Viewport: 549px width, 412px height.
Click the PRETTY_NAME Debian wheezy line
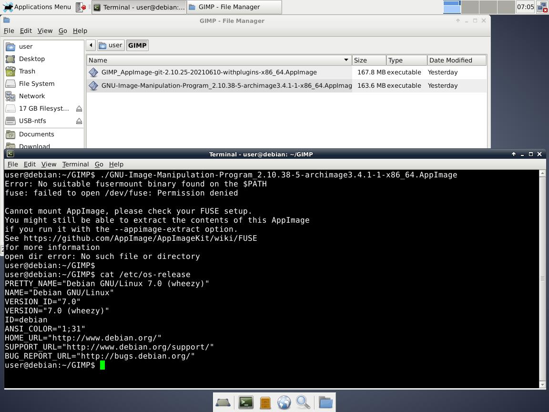pos(107,283)
